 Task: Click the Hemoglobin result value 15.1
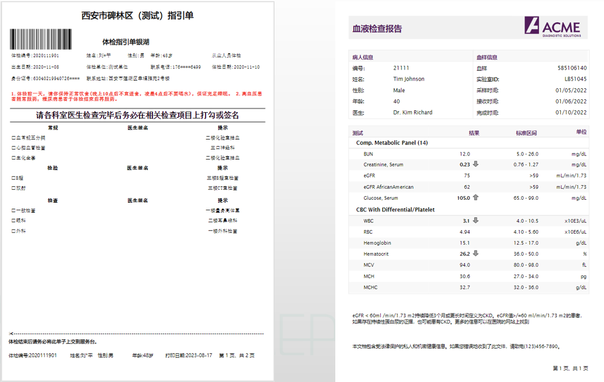click(x=464, y=243)
